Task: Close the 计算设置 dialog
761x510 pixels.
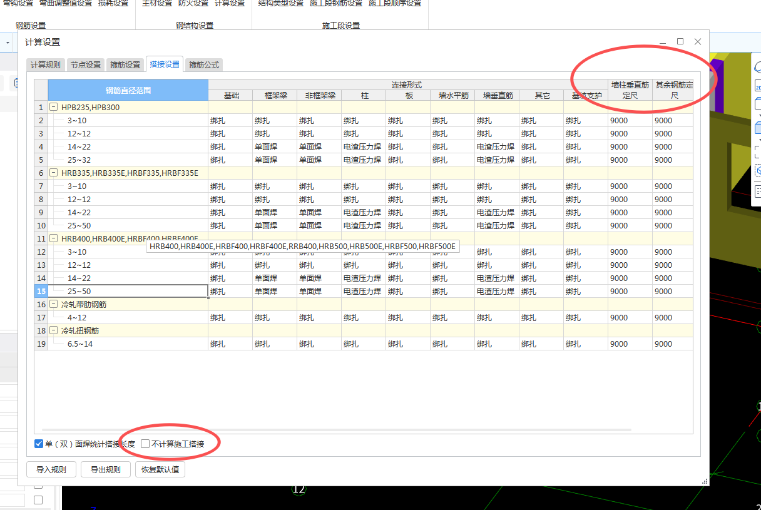Action: (x=698, y=42)
